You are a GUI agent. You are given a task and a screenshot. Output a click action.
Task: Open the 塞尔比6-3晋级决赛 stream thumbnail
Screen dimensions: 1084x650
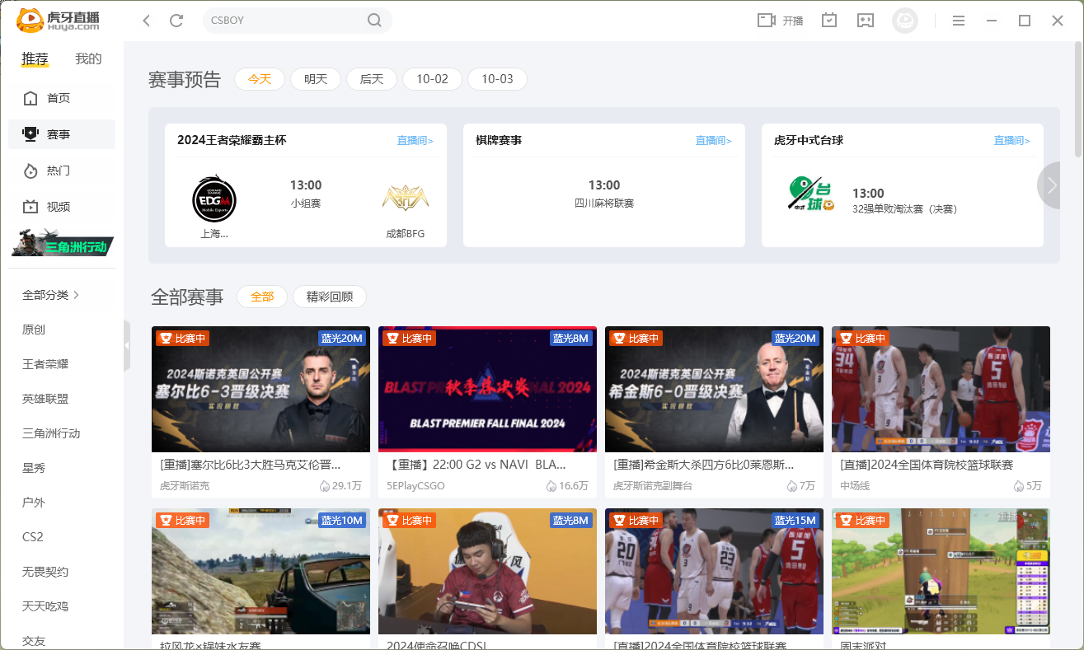pyautogui.click(x=260, y=389)
